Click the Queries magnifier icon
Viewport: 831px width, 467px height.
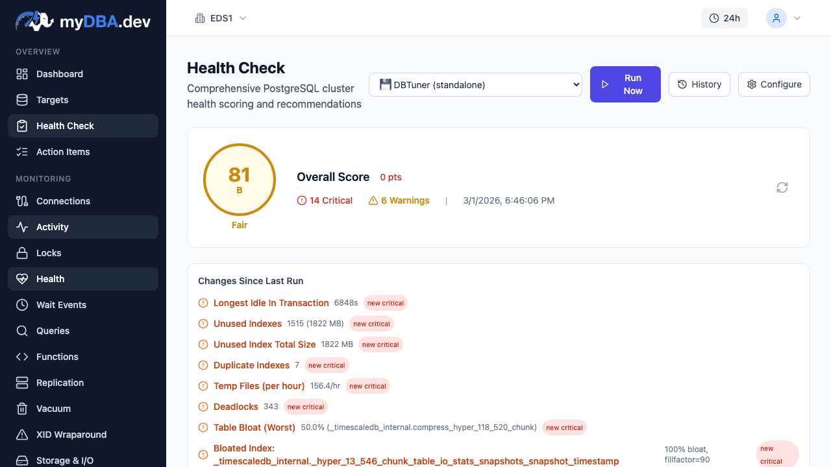pyautogui.click(x=22, y=331)
